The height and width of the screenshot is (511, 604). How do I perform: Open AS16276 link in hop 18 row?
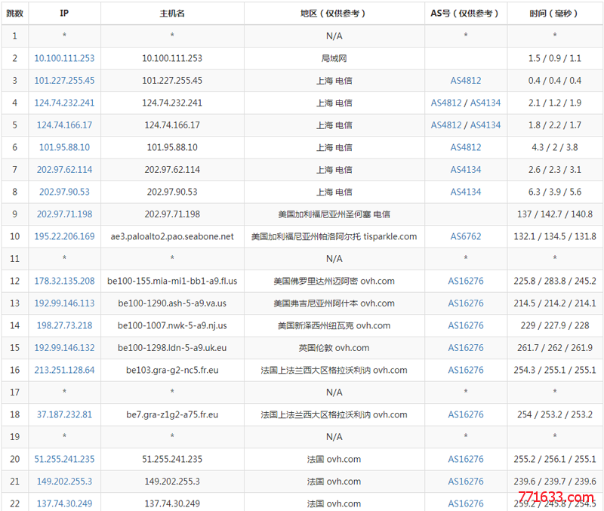466,414
